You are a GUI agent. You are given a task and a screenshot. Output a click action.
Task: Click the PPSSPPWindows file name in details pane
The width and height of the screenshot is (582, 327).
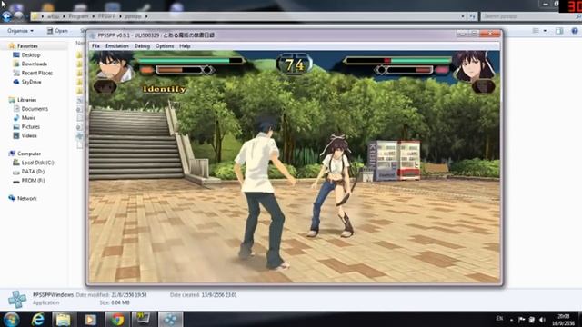pyautogui.click(x=53, y=294)
